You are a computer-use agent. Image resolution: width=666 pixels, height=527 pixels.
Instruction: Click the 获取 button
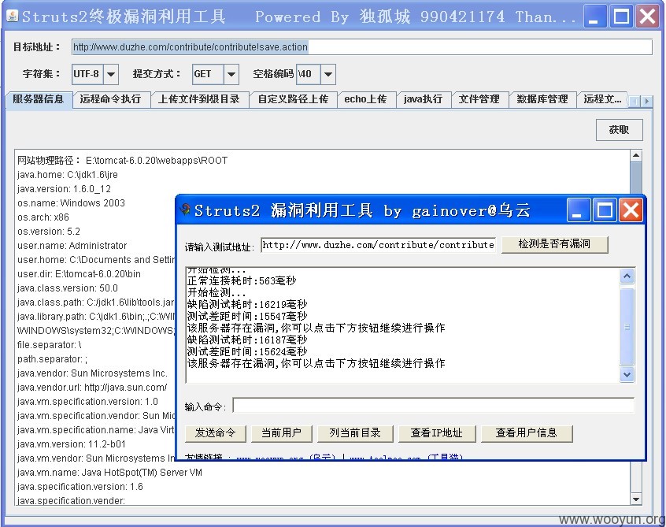[619, 130]
